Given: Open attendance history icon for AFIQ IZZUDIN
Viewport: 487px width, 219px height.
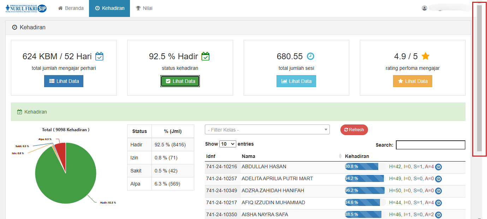Looking at the screenshot, I should (x=438, y=203).
